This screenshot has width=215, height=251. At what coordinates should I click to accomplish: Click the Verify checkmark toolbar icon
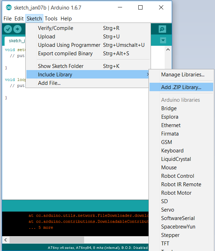pyautogui.click(x=8, y=29)
